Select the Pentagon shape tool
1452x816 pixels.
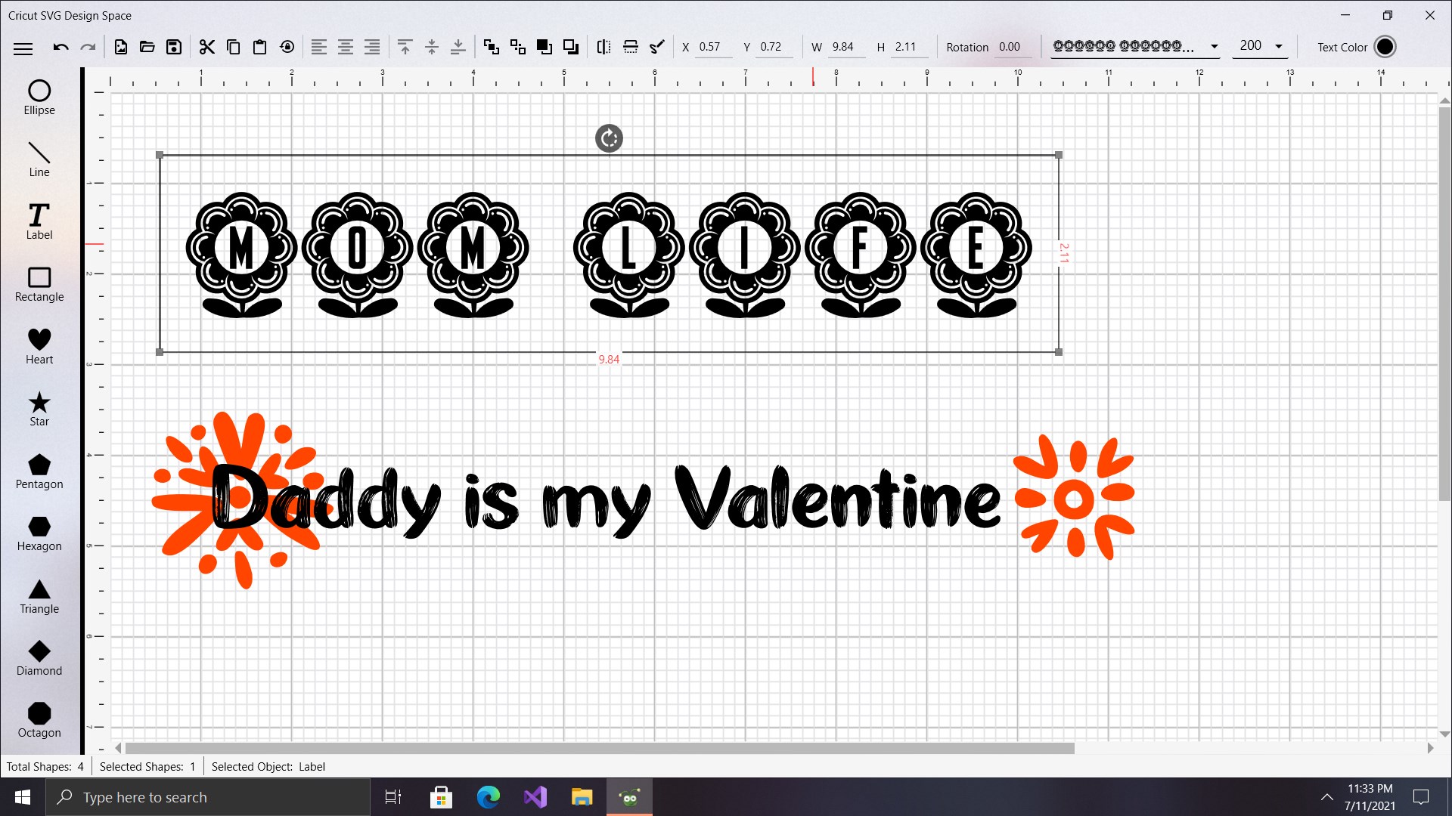click(x=39, y=471)
